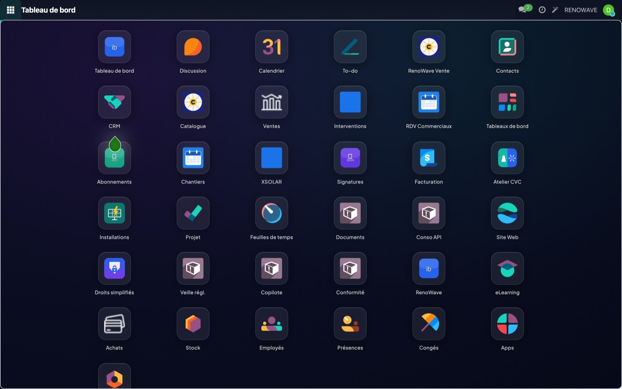Click the Tableau de bord title

(48, 10)
